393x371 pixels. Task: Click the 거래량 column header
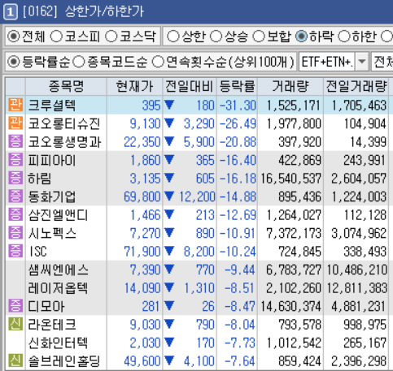[x=290, y=87]
